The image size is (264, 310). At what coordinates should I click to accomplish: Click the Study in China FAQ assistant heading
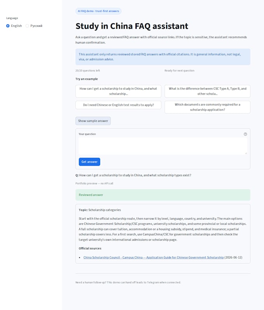[x=132, y=26]
